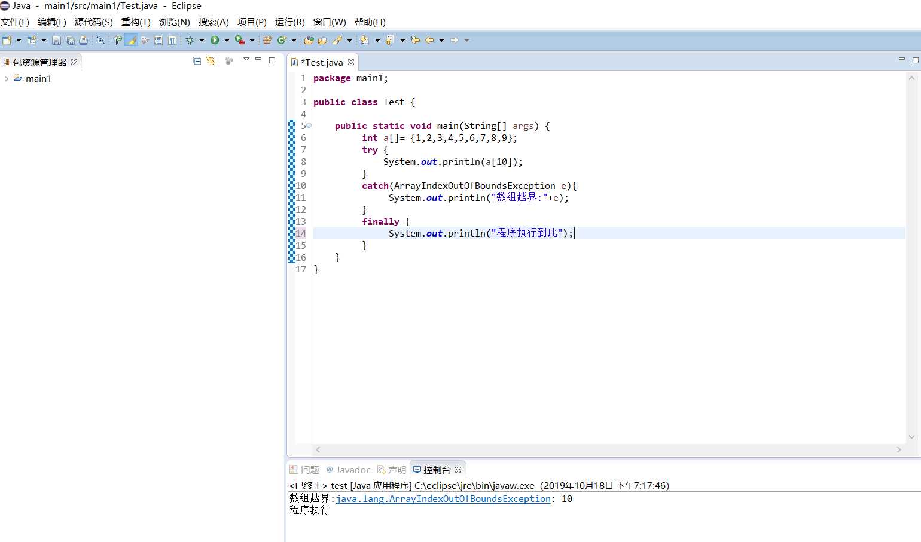921x542 pixels.
Task: Minimize the package explorer panel
Action: click(x=258, y=59)
